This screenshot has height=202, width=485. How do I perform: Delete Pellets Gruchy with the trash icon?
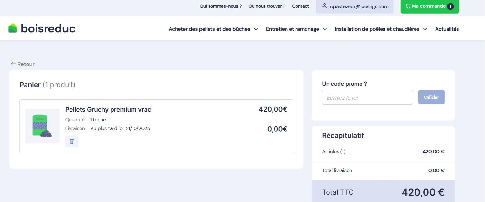[x=72, y=141]
